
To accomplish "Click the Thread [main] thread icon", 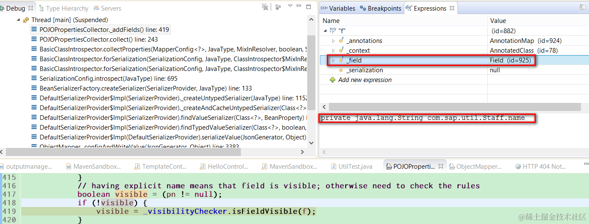I will (x=26, y=20).
